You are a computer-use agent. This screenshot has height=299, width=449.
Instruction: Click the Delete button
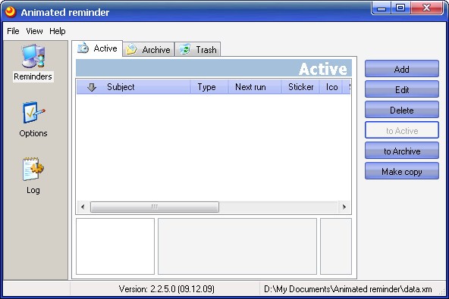pos(402,110)
